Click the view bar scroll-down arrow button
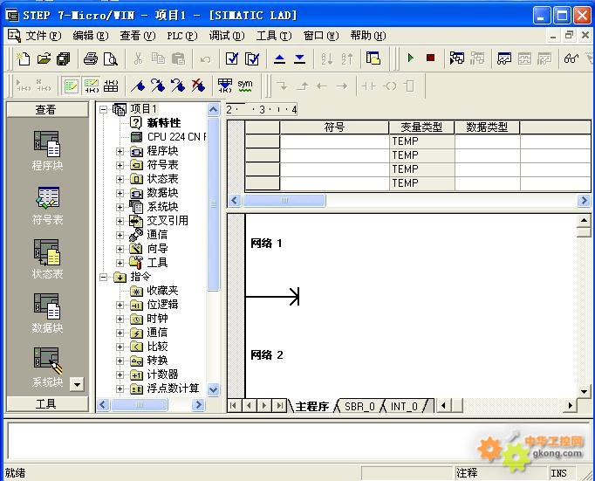Image resolution: width=595 pixels, height=481 pixels. [x=77, y=385]
